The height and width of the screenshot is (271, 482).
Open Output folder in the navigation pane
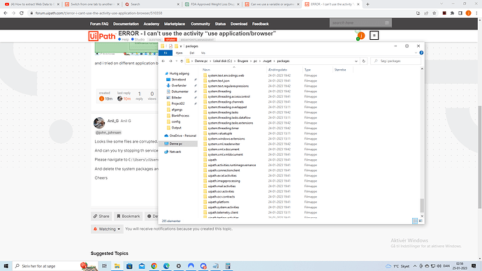176,128
